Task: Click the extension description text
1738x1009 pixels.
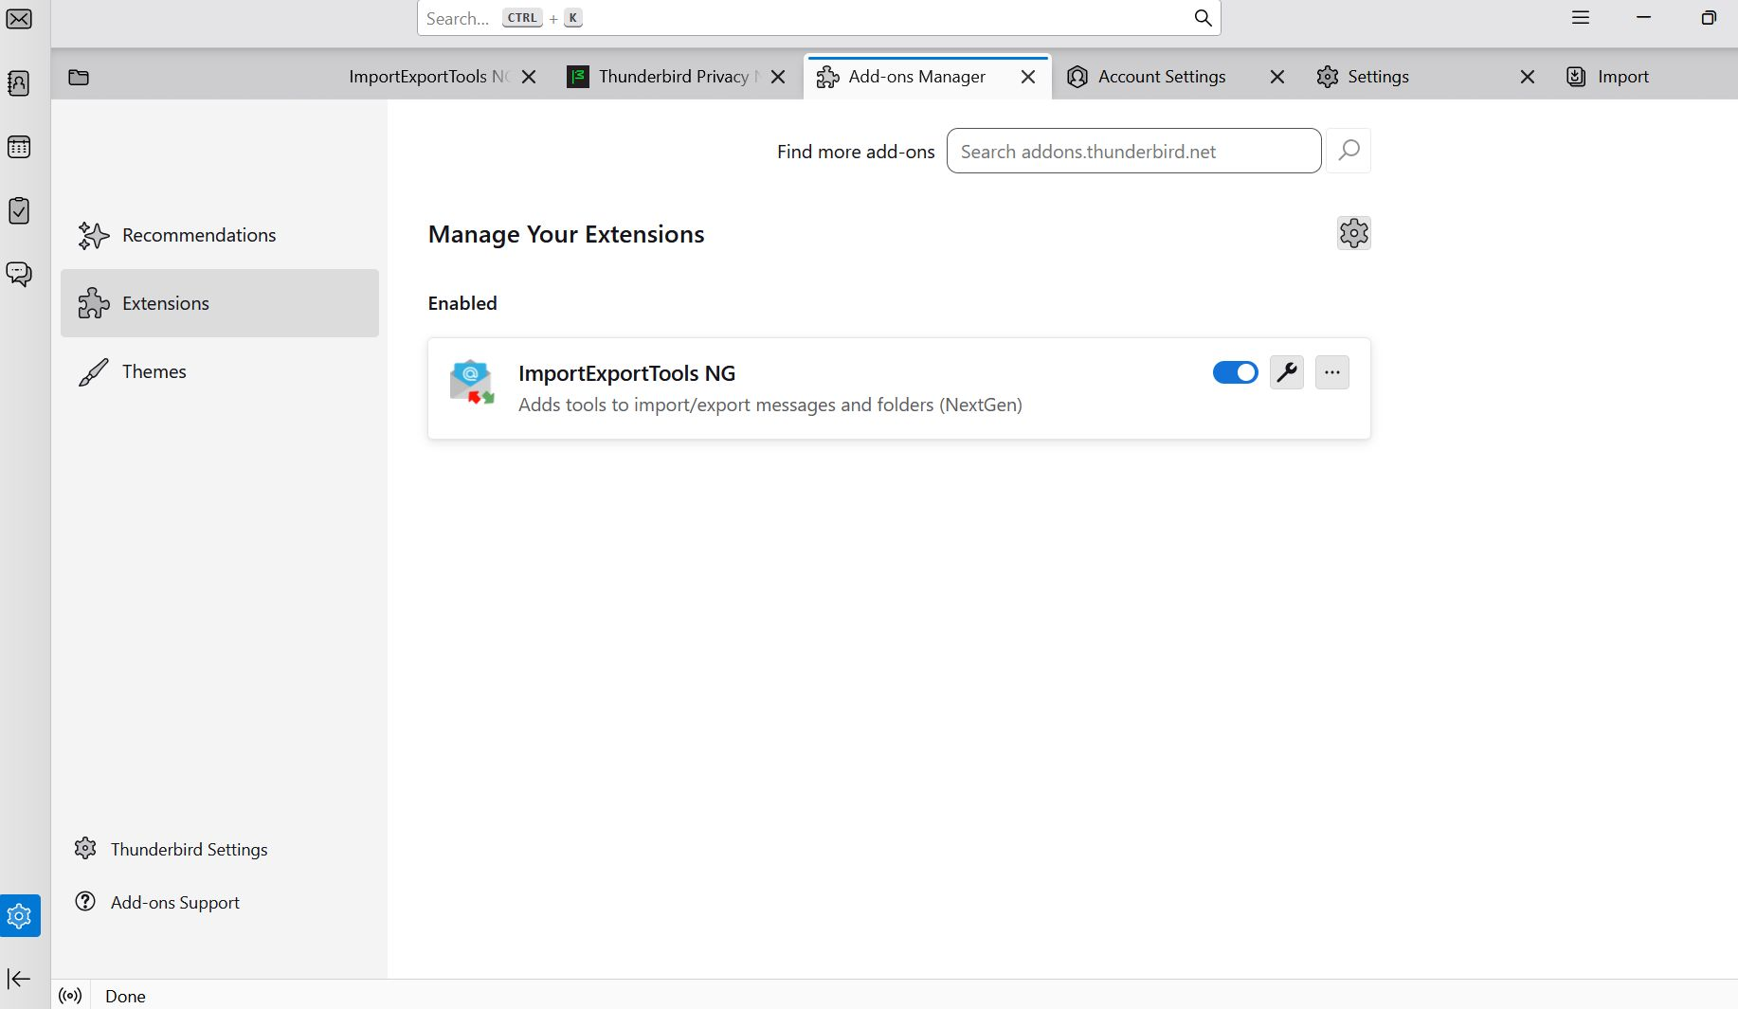Action: (x=770, y=405)
